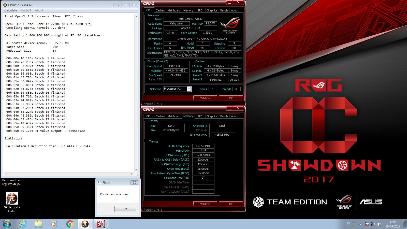Click the Intel Core i7 7700K name field
This screenshot has height=229, width=407.
[x=190, y=19]
